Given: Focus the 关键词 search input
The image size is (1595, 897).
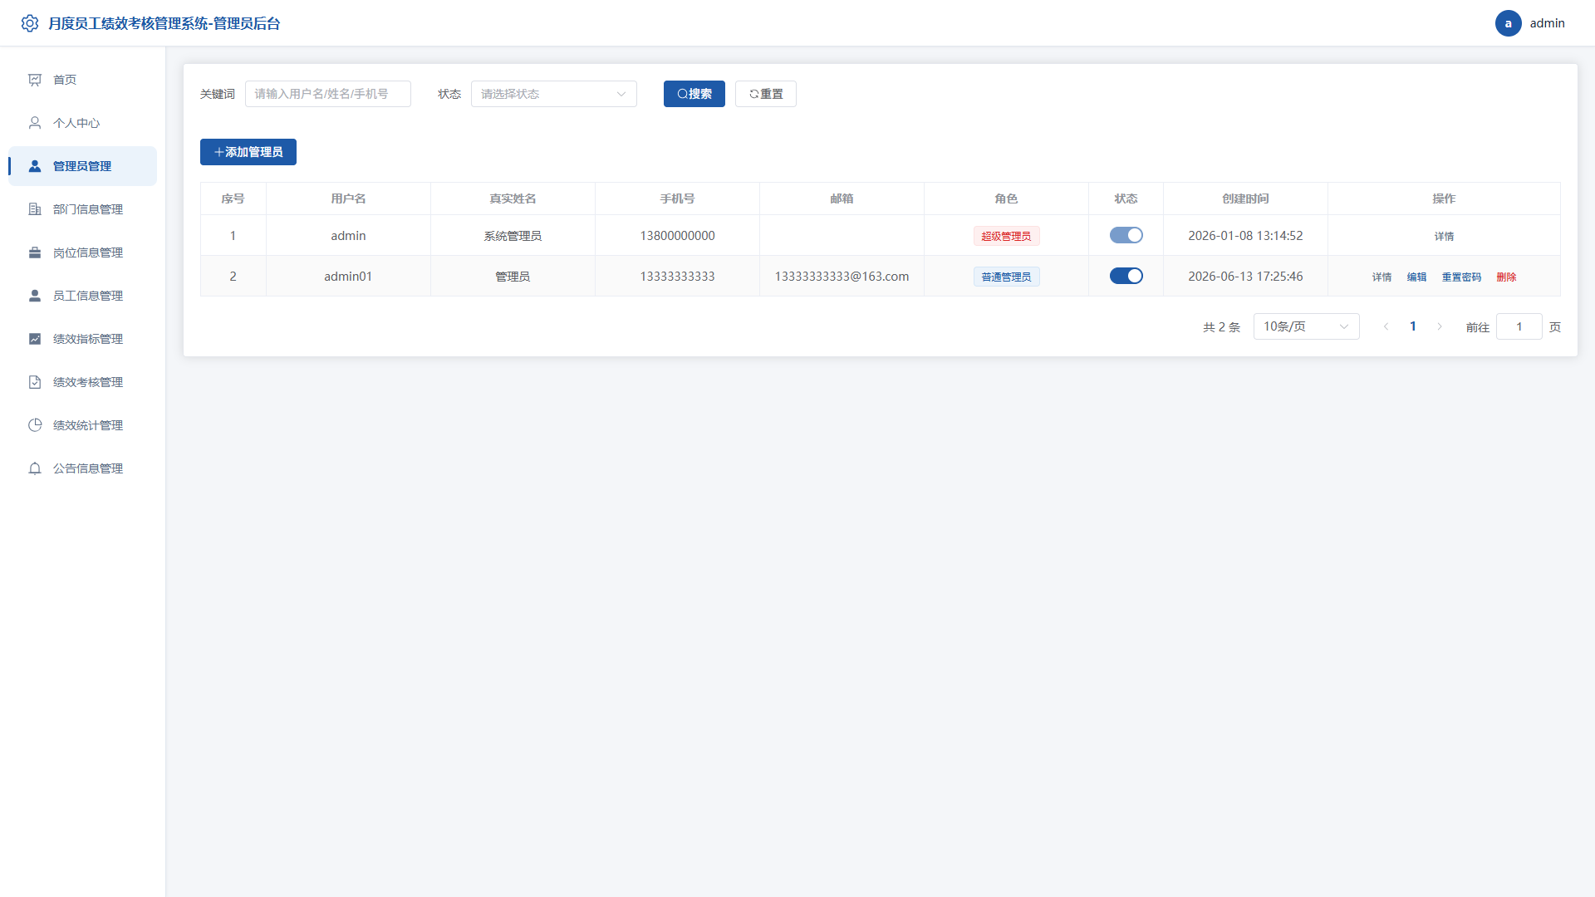Looking at the screenshot, I should 327,94.
